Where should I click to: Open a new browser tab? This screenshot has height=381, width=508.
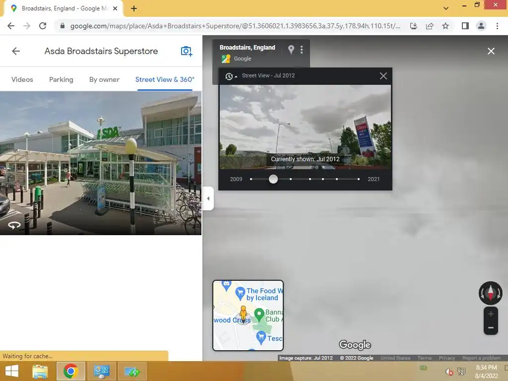(134, 9)
